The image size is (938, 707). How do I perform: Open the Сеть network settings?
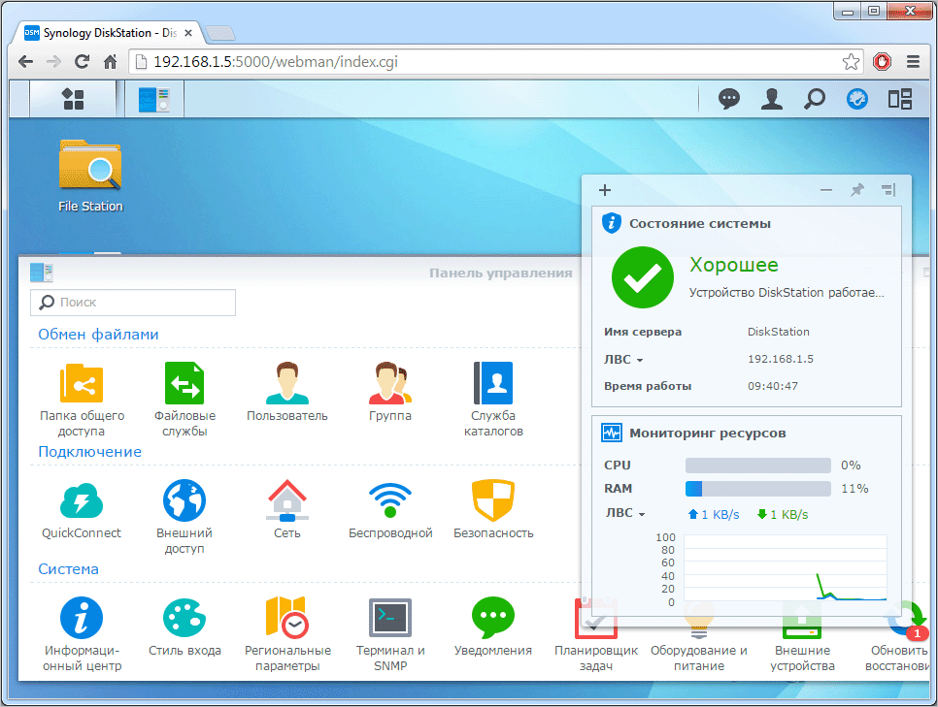click(x=287, y=509)
